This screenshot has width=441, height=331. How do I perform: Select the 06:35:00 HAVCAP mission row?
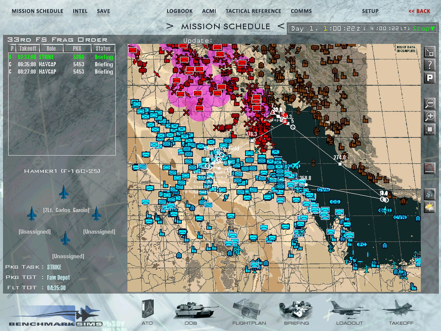[x=61, y=64]
